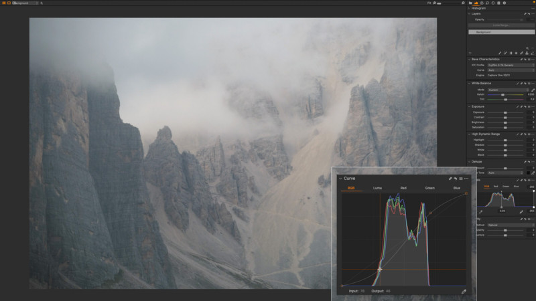Click single-view icon in top-left toolbar
The width and height of the screenshot is (536, 301).
click(x=9, y=3)
